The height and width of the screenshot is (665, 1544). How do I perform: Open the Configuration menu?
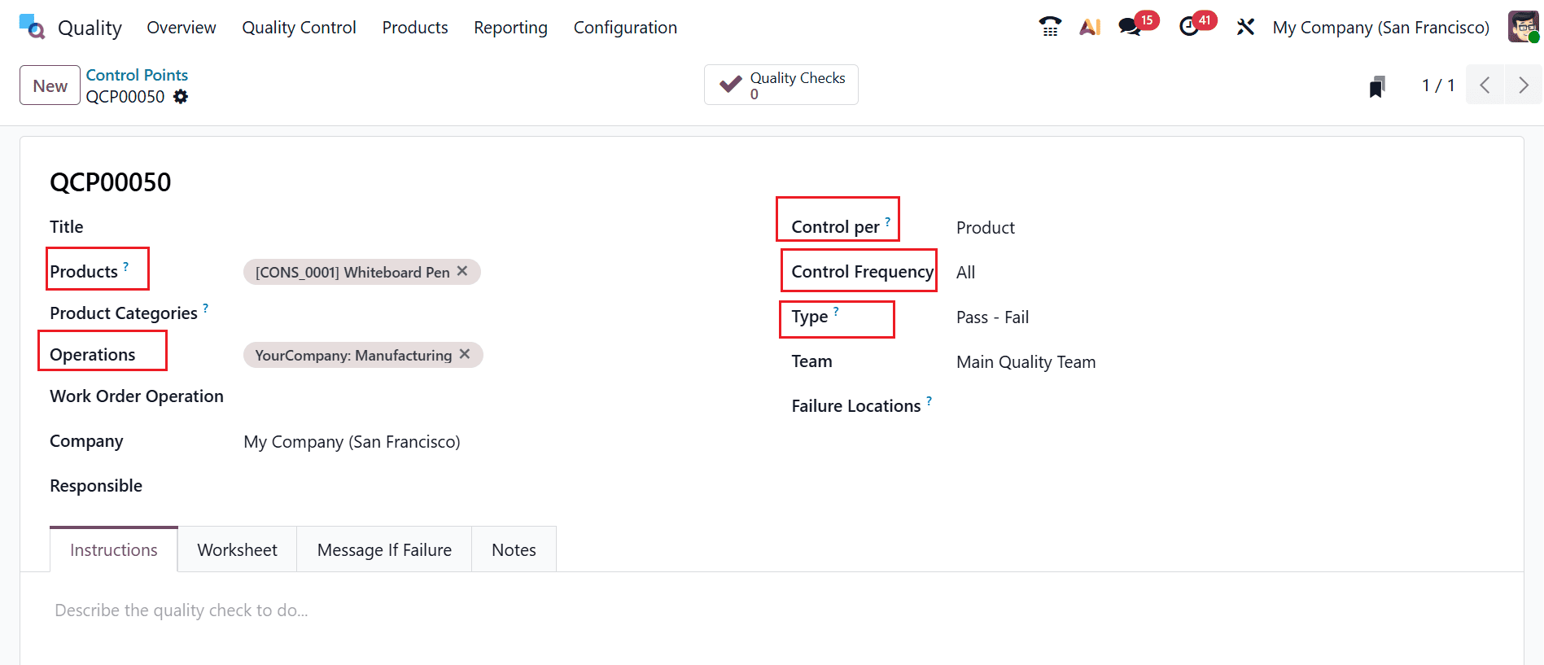coord(625,27)
